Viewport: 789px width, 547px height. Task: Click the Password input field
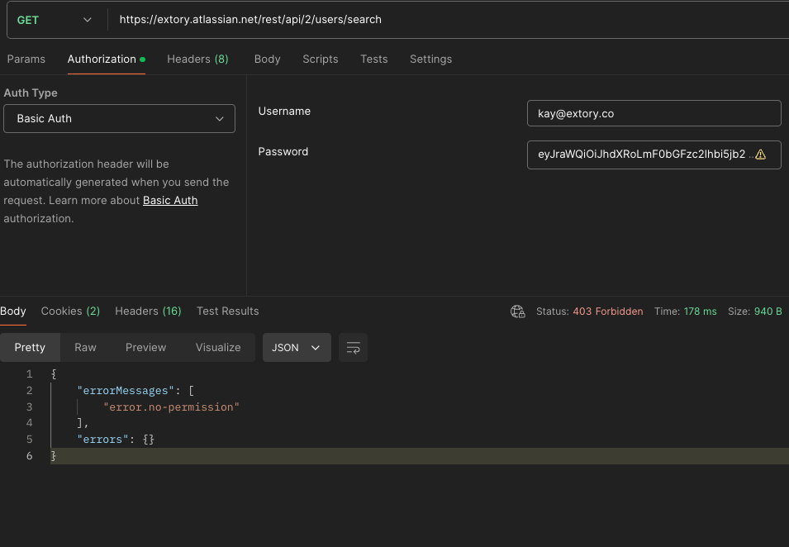(x=640, y=155)
